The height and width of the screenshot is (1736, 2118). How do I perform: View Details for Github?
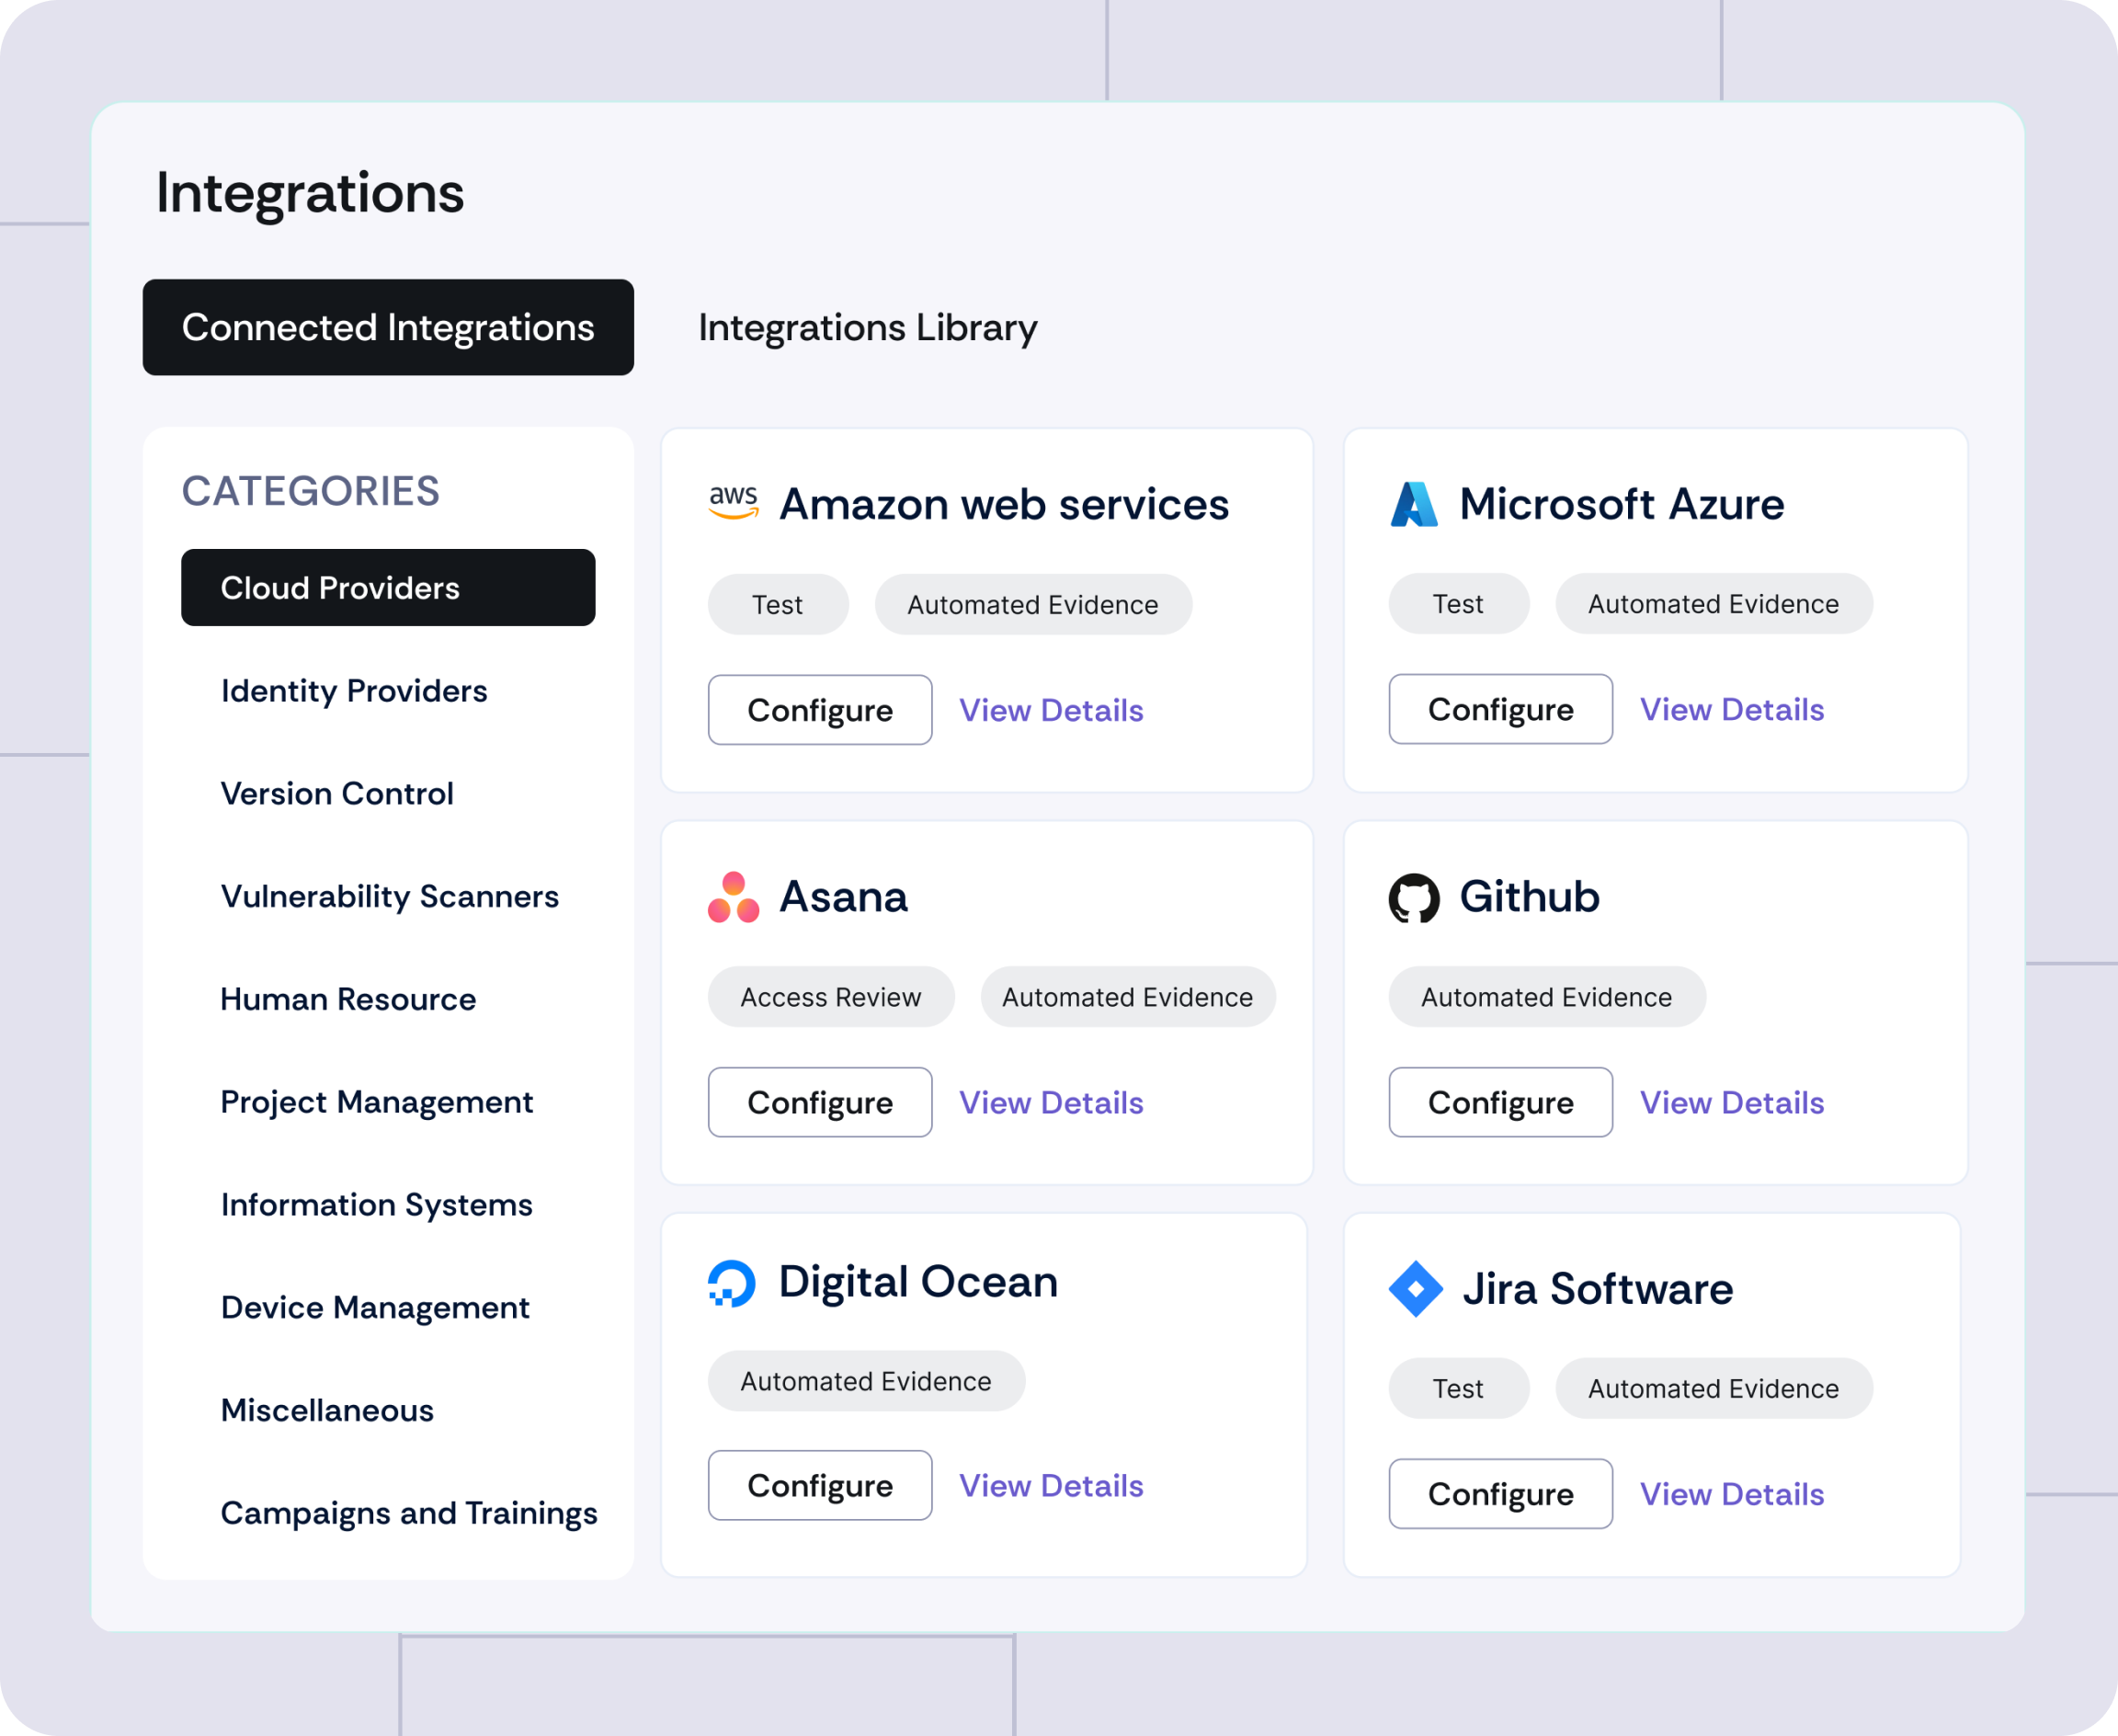point(1732,1102)
